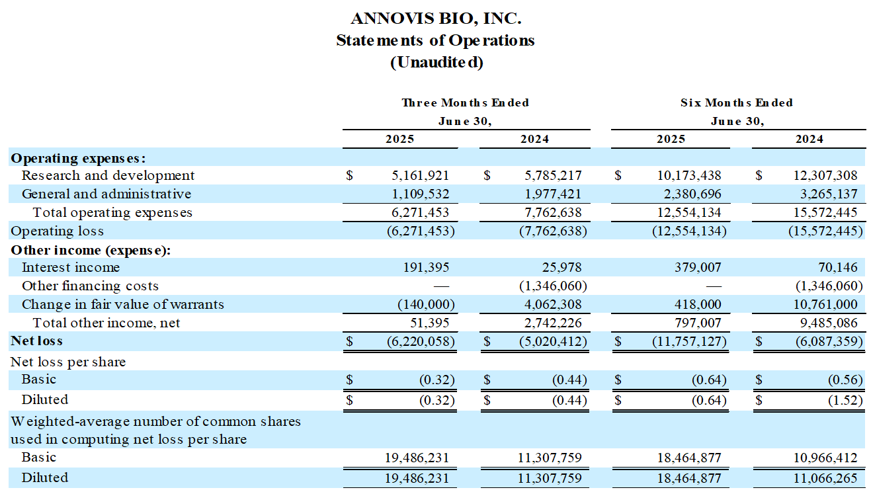The image size is (871, 490).
Task: Select the value 5,785,217
Action: click(x=554, y=176)
